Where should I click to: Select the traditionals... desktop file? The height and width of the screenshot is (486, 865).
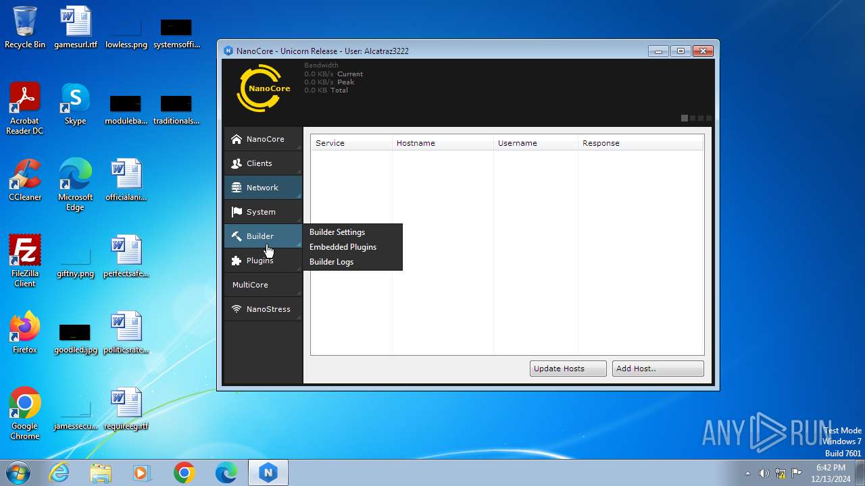[x=176, y=111]
